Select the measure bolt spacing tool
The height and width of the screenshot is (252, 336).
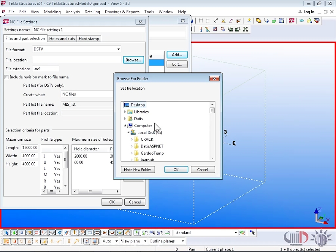click(x=238, y=21)
